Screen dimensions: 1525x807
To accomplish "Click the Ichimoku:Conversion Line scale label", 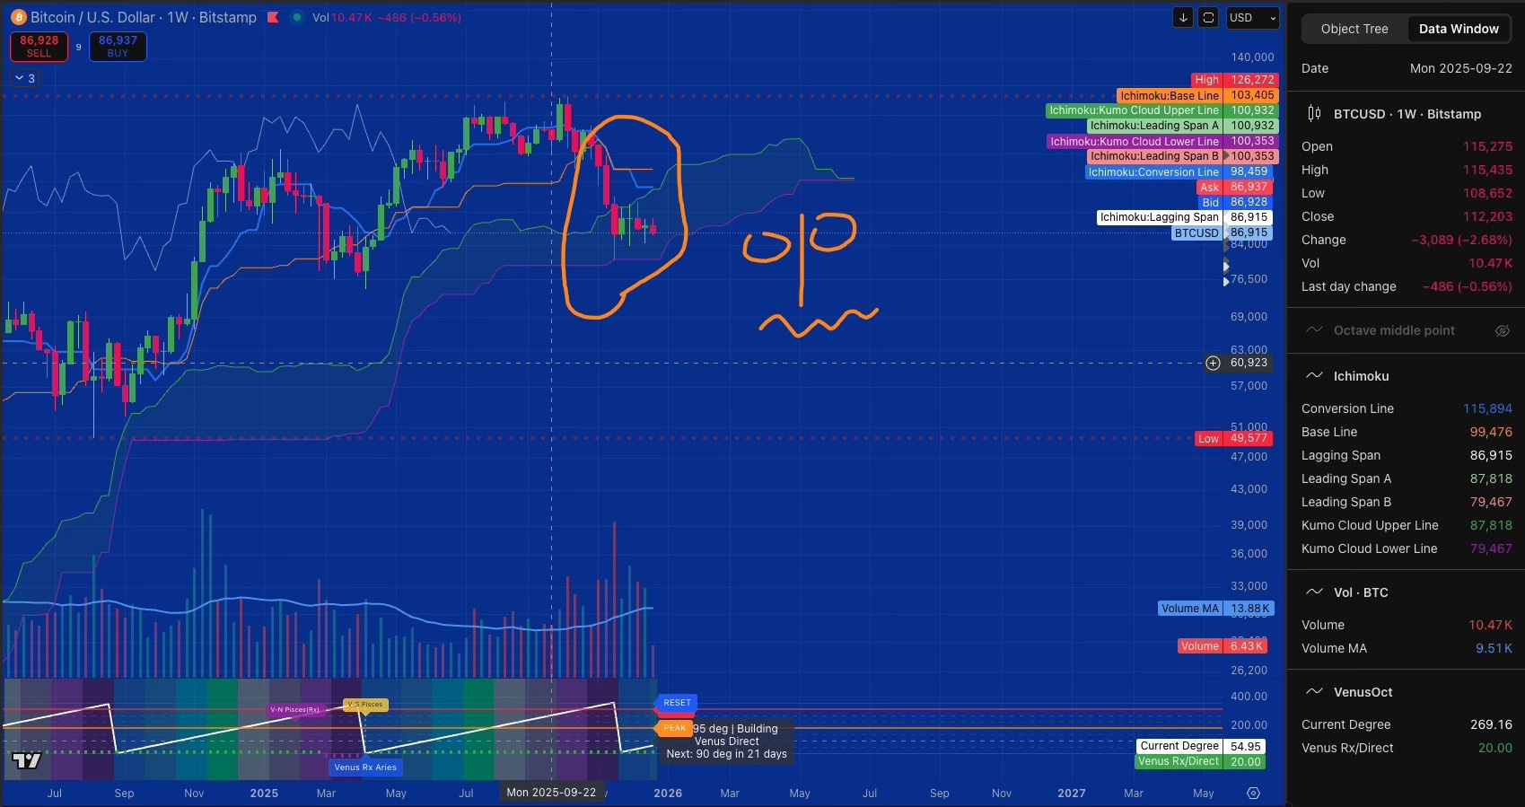I will coord(1179,172).
